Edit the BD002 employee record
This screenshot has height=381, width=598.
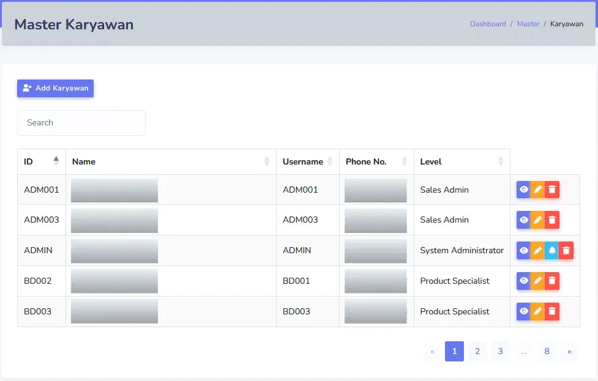click(538, 281)
